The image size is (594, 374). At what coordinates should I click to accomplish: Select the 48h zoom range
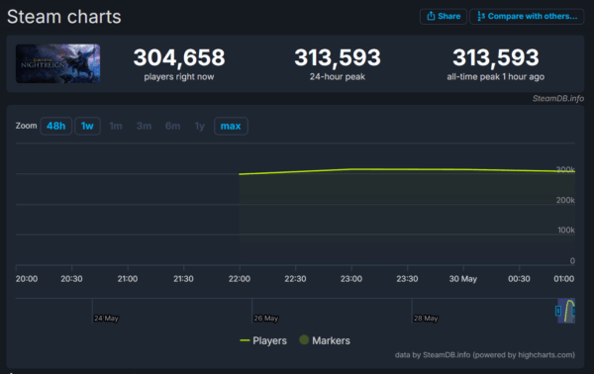(x=56, y=126)
